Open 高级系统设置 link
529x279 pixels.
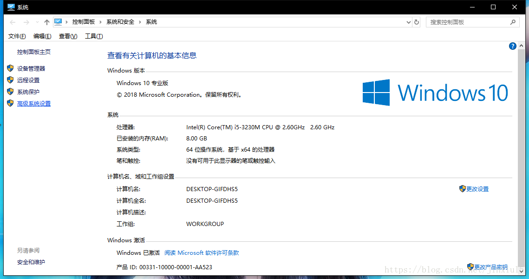pyautogui.click(x=34, y=104)
